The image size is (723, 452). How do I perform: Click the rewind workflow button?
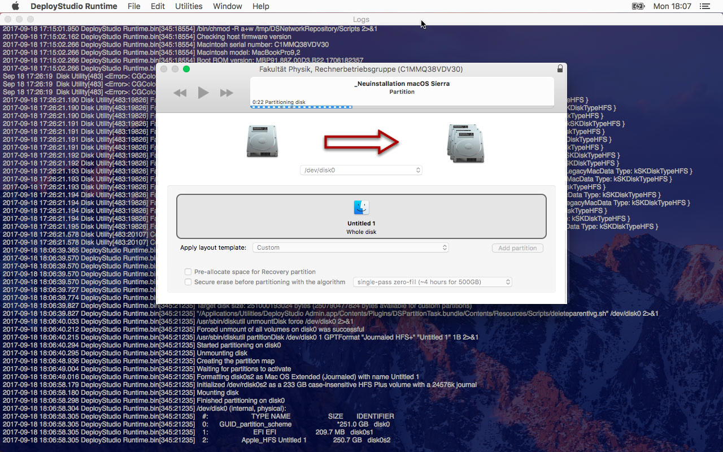[180, 93]
